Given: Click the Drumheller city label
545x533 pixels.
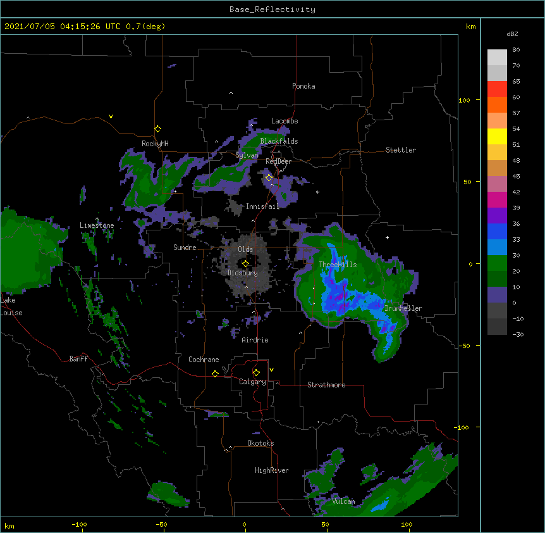Looking at the screenshot, I should point(403,308).
